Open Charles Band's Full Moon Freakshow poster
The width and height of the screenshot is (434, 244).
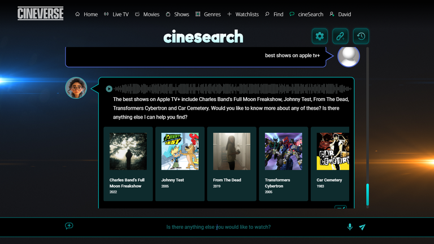(128, 151)
